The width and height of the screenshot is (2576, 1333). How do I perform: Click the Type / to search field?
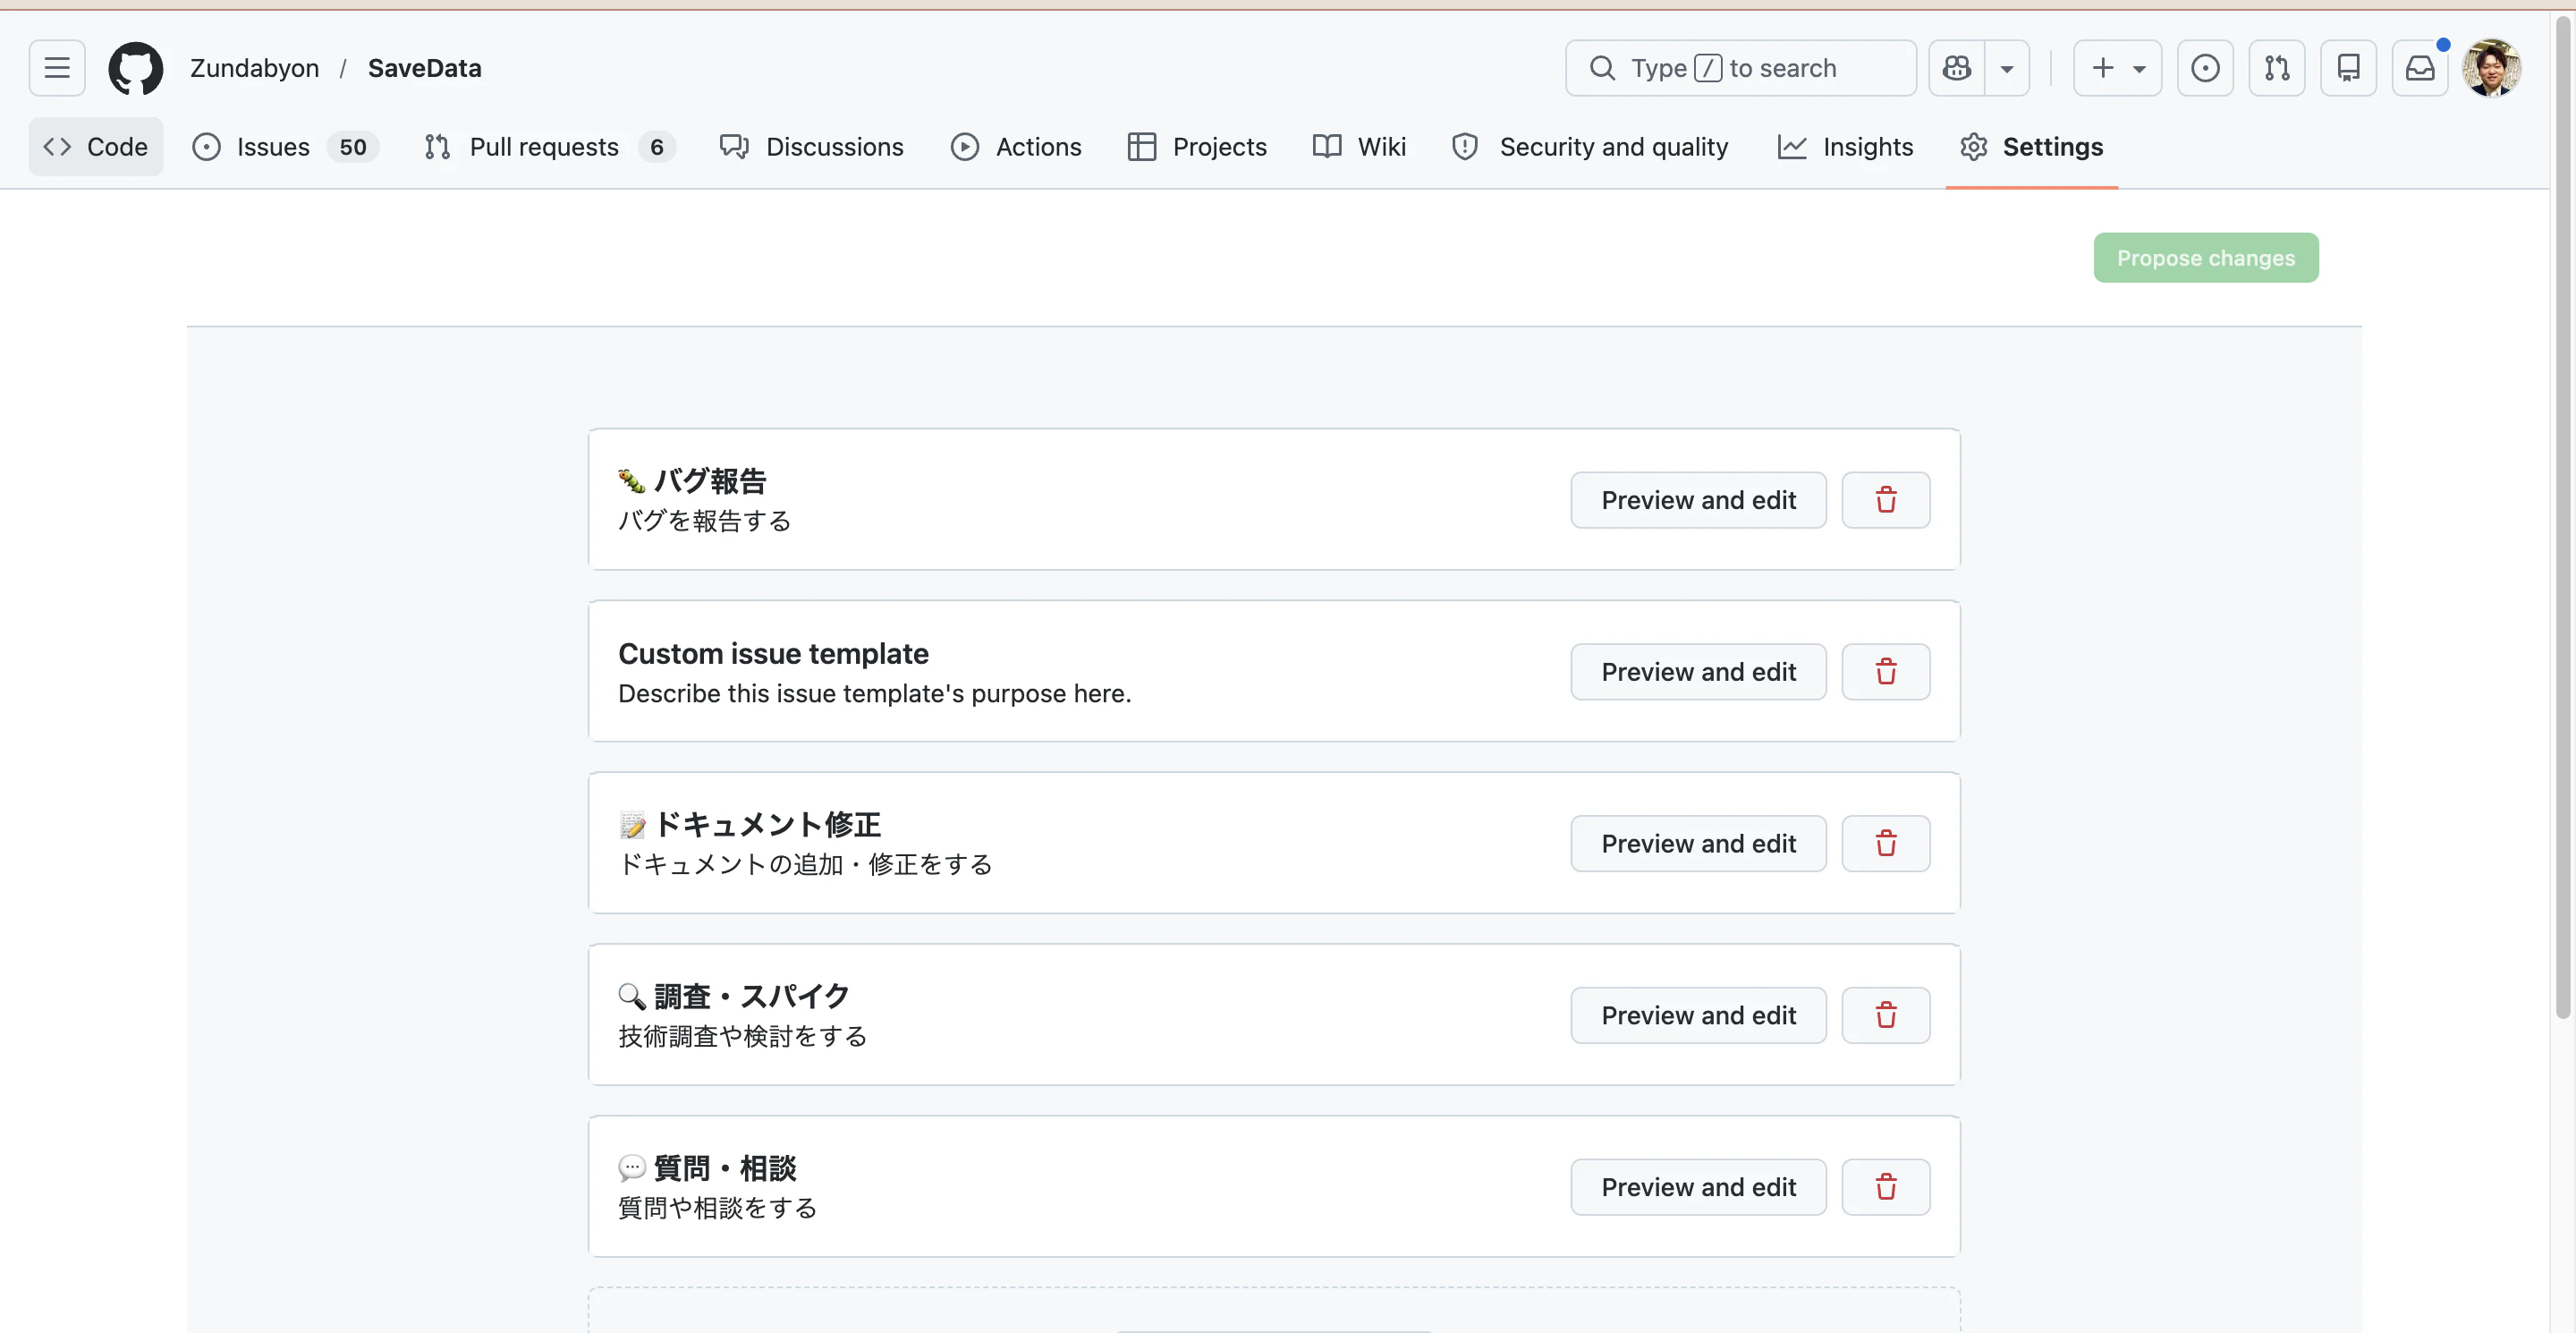(x=1740, y=67)
